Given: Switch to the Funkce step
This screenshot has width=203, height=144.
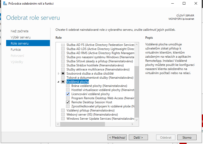Looking at the screenshot, I should (x=16, y=49).
